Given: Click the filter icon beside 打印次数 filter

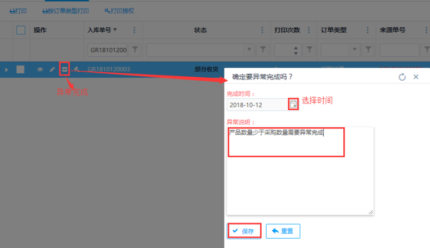Looking at the screenshot, I should pyautogui.click(x=309, y=50).
